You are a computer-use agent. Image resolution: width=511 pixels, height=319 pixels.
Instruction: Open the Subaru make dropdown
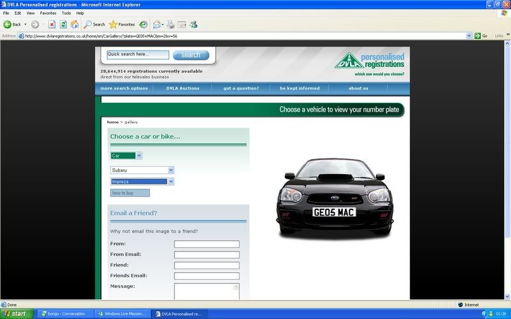click(x=171, y=170)
